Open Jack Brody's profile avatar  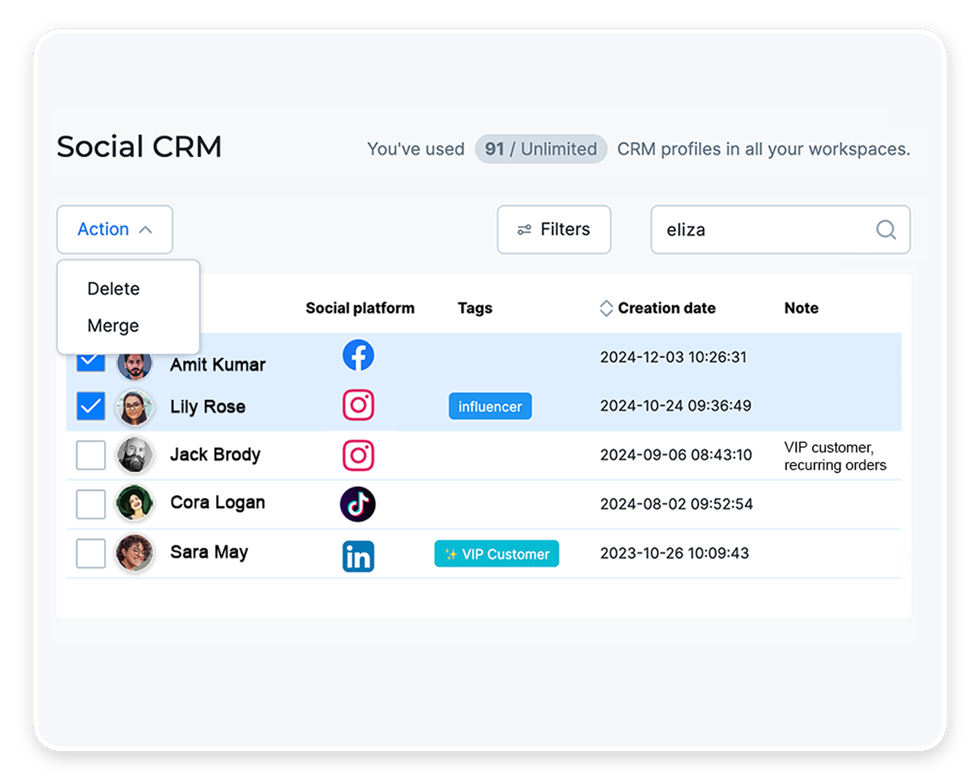(x=135, y=455)
